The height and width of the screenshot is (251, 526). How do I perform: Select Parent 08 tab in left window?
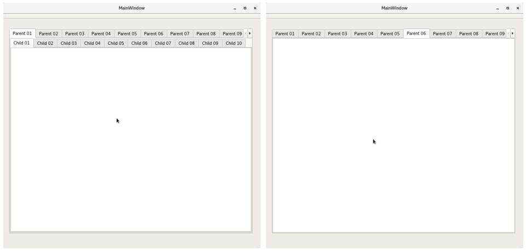tap(206, 33)
